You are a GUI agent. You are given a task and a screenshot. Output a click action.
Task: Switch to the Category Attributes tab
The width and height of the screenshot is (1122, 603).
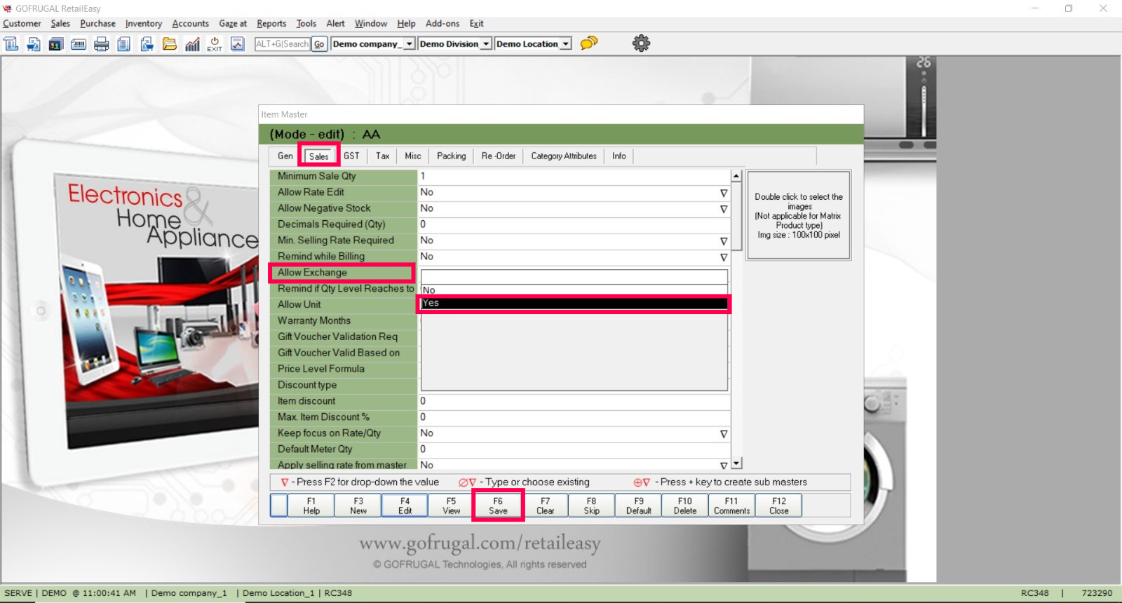(x=564, y=156)
